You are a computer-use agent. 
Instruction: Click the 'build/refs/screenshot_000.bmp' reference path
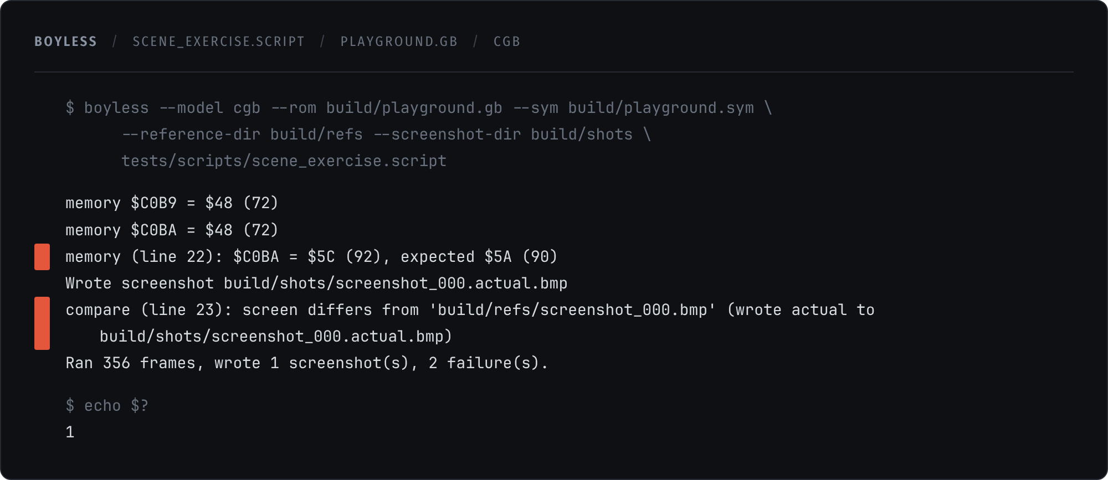572,310
